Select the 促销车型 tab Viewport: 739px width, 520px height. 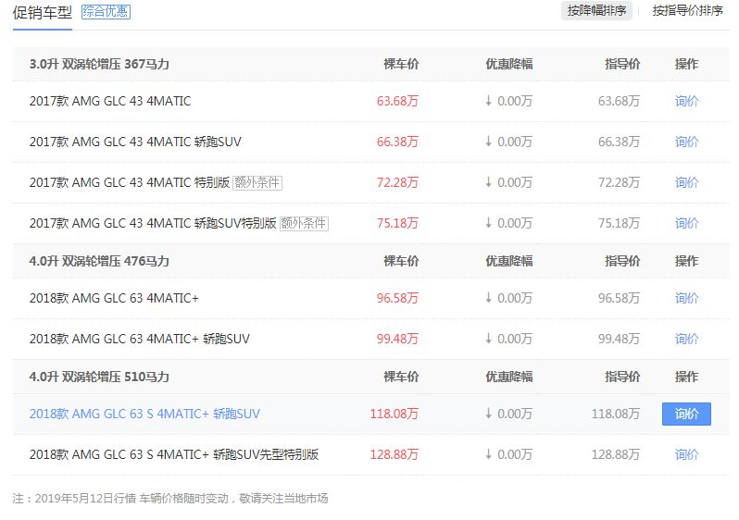[x=43, y=12]
